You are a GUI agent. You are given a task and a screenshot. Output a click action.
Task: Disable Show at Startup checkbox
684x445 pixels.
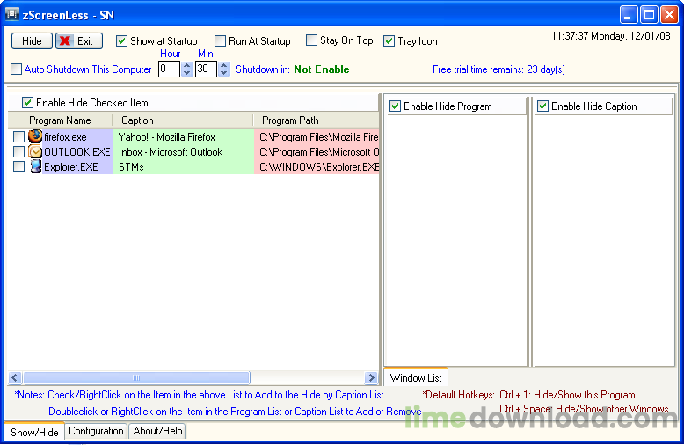point(122,41)
